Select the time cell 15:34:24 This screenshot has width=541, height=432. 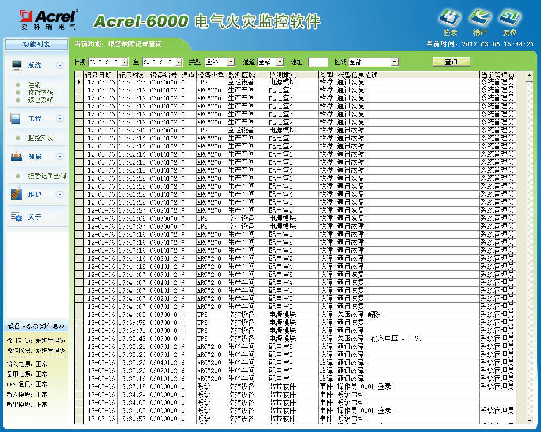[133, 395]
